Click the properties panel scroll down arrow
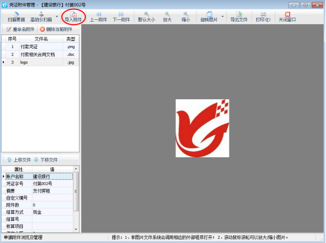This screenshot has height=243, width=326. point(76,229)
